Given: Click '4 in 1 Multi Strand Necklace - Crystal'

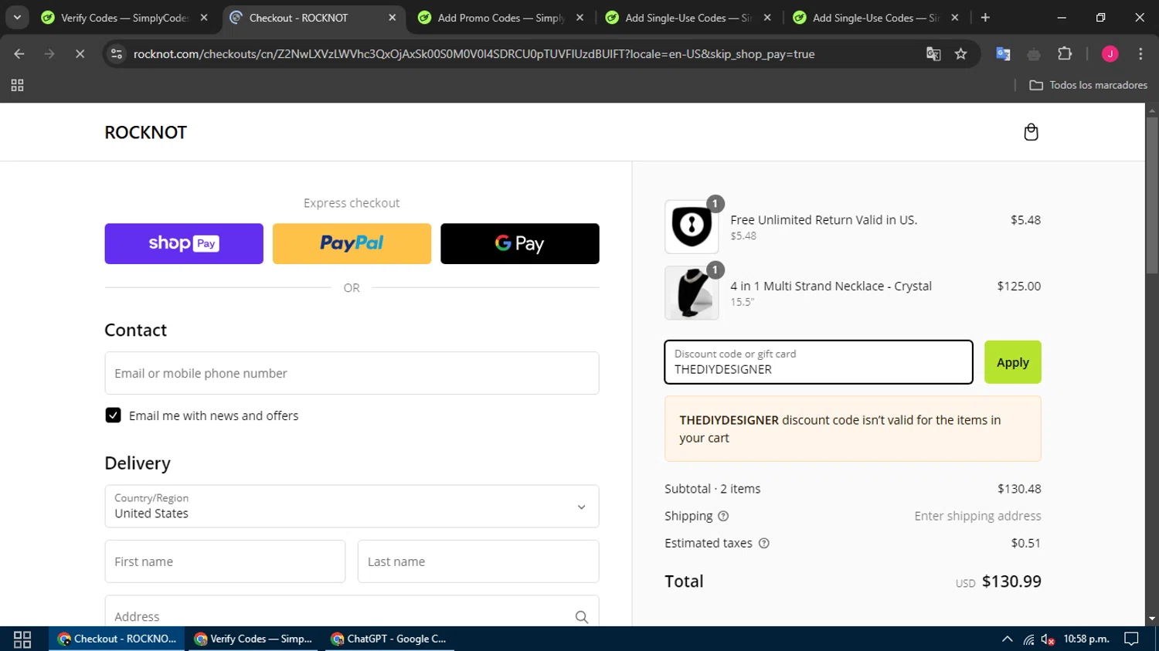Looking at the screenshot, I should tap(831, 286).
